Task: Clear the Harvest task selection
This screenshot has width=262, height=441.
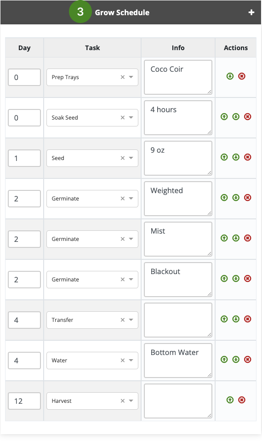Action: point(123,401)
